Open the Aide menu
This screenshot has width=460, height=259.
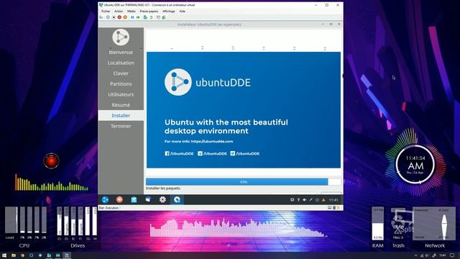(182, 12)
